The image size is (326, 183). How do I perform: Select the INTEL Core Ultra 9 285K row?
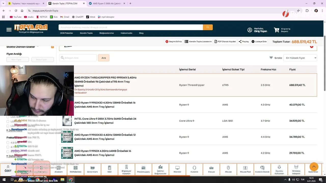[x=188, y=121]
